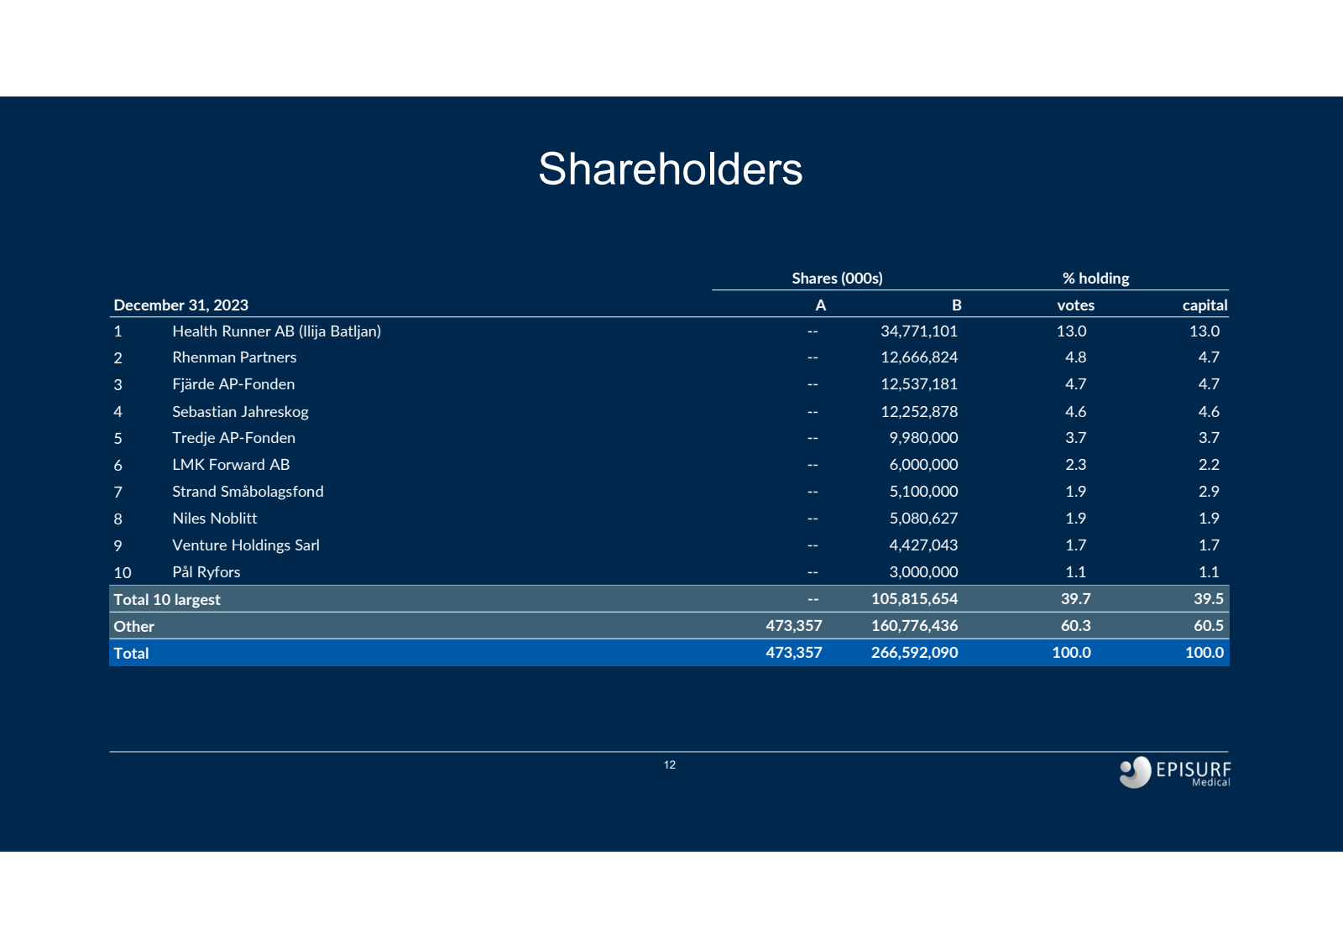Select the Tredje AP-Fonden name
This screenshot has height=949, width=1343.
point(233,437)
